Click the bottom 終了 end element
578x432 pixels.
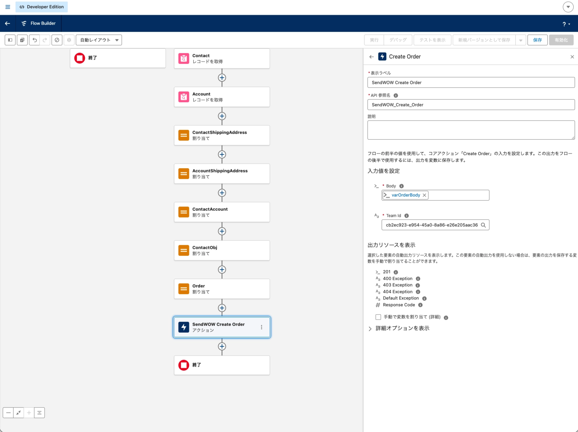point(222,365)
